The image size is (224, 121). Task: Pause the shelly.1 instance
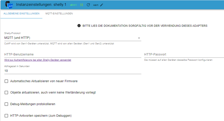point(82,5)
